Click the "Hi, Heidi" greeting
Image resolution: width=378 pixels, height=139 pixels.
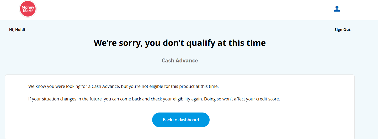[x=17, y=30]
